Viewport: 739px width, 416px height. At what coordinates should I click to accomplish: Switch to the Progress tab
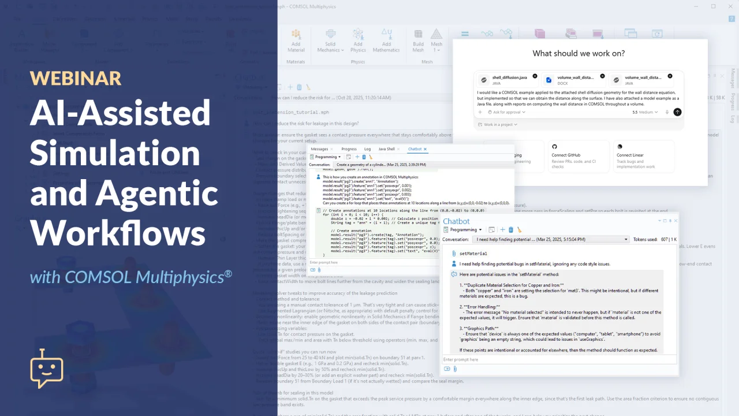coord(349,149)
